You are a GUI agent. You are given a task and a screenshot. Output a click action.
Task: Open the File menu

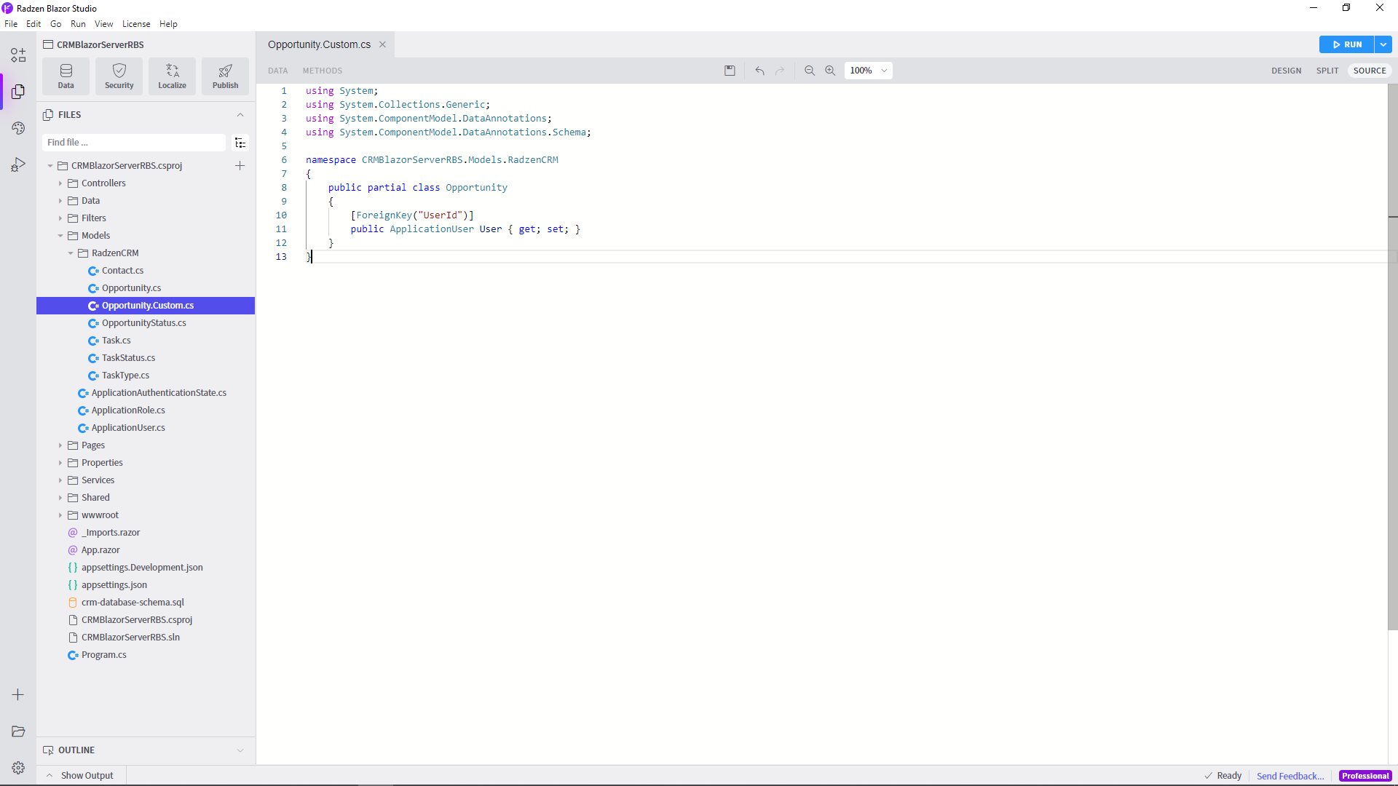tap(11, 24)
